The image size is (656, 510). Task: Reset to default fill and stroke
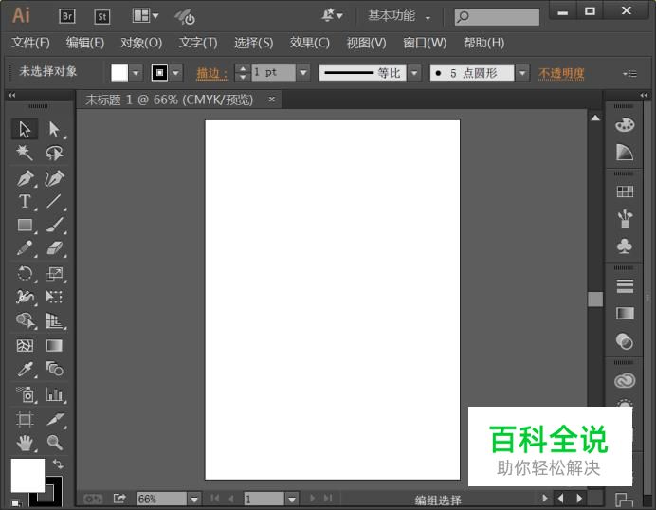(x=15, y=501)
